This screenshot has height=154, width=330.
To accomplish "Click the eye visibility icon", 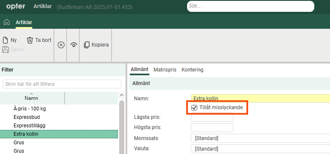I will pyautogui.click(x=74, y=45).
